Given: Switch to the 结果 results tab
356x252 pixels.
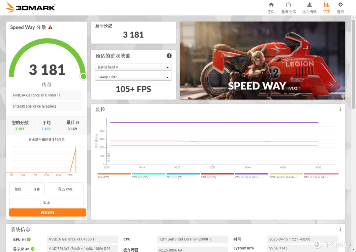Looking at the screenshot, I should point(326,8).
